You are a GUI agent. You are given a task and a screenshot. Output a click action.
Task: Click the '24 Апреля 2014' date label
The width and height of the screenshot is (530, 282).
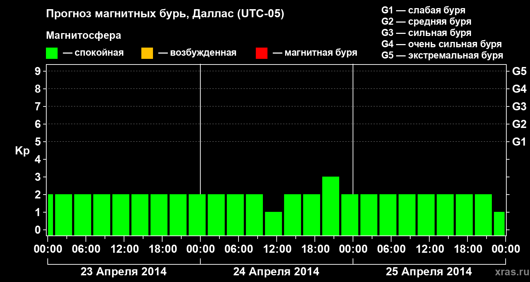(276, 272)
